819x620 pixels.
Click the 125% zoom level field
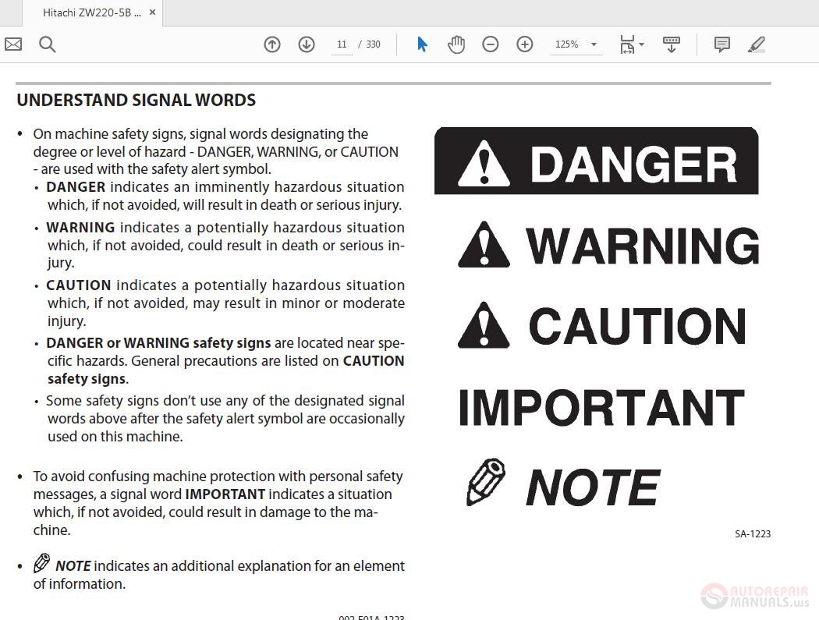567,44
